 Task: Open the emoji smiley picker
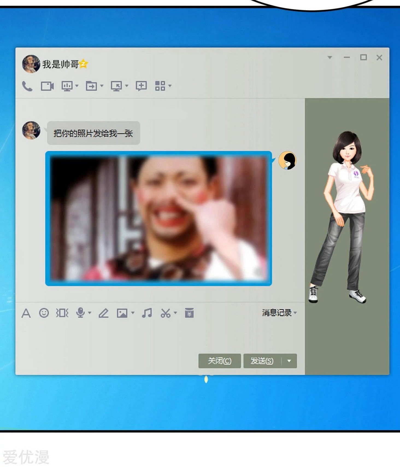pos(44,313)
